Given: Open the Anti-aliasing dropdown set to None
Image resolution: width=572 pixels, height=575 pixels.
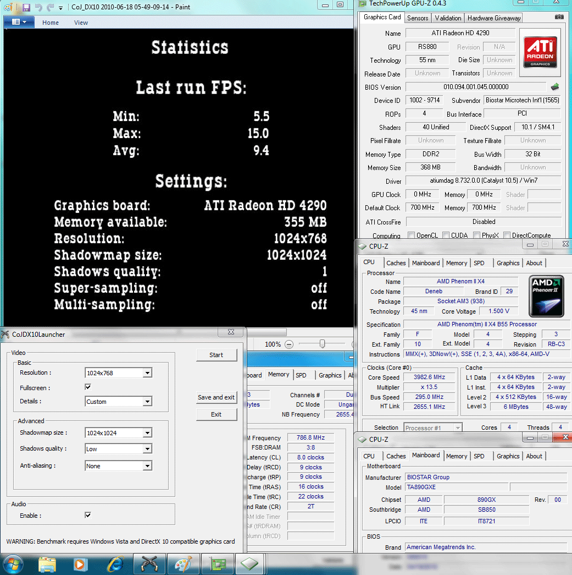Looking at the screenshot, I should (118, 466).
